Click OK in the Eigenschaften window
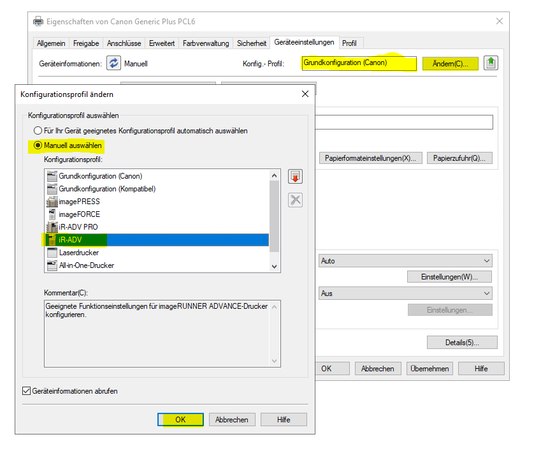 [x=332, y=369]
